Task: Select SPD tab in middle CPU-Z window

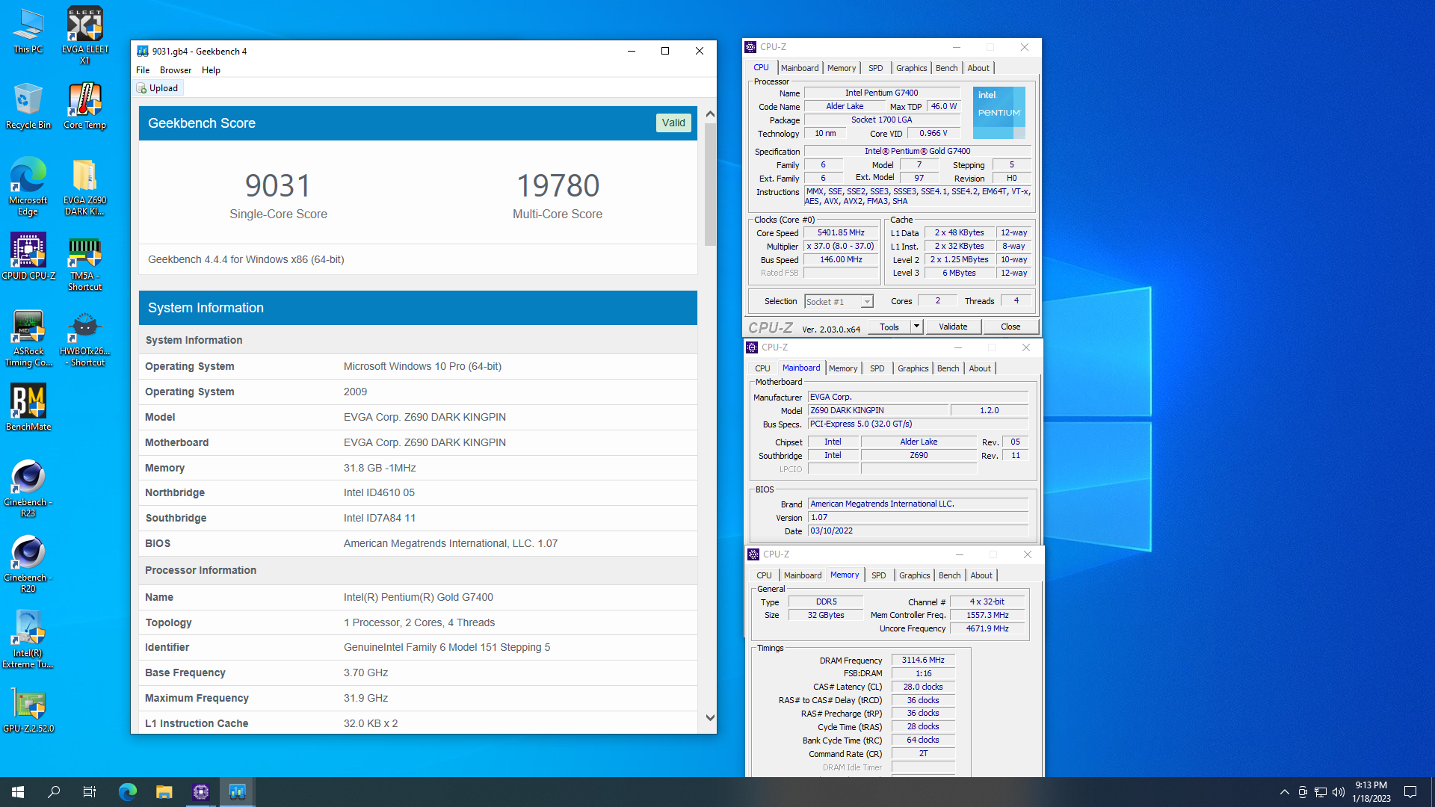Action: 877,368
